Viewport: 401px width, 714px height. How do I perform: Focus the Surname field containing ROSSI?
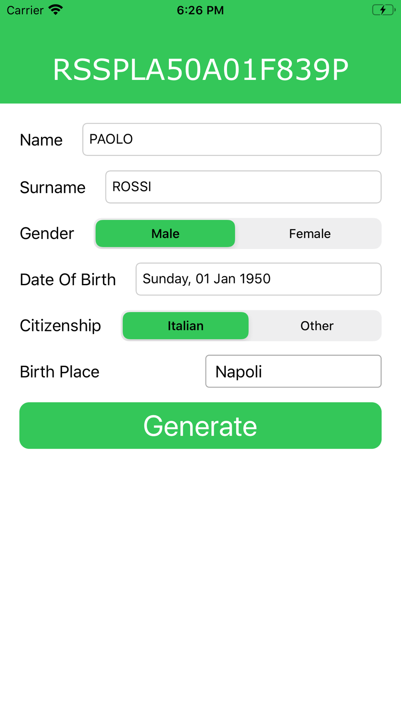[243, 187]
